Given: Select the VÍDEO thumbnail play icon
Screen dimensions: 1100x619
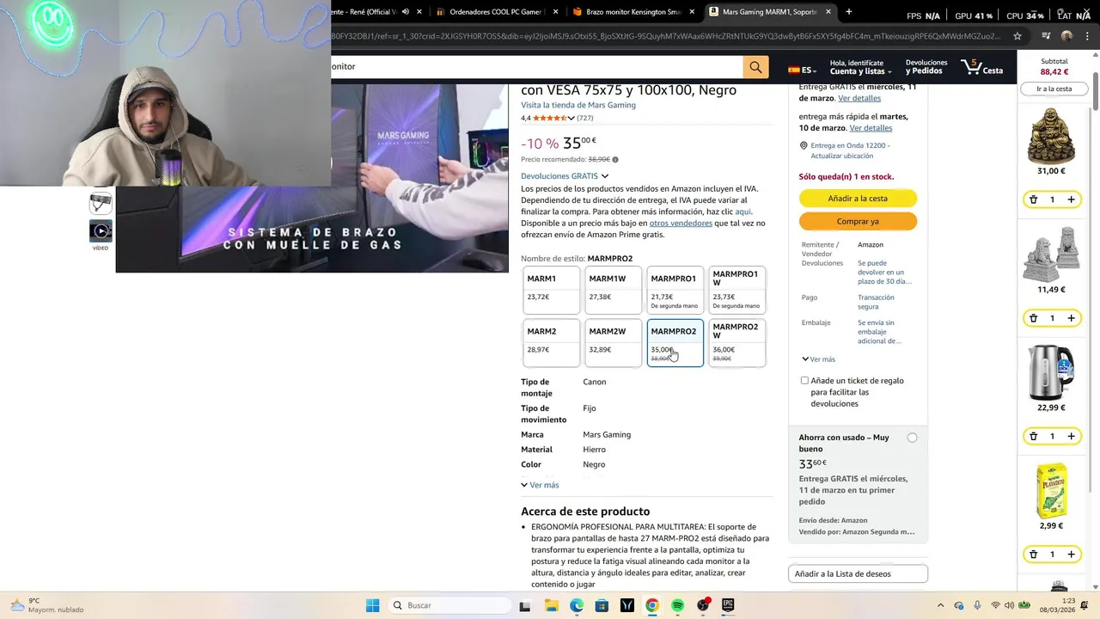Looking at the screenshot, I should 101,230.
